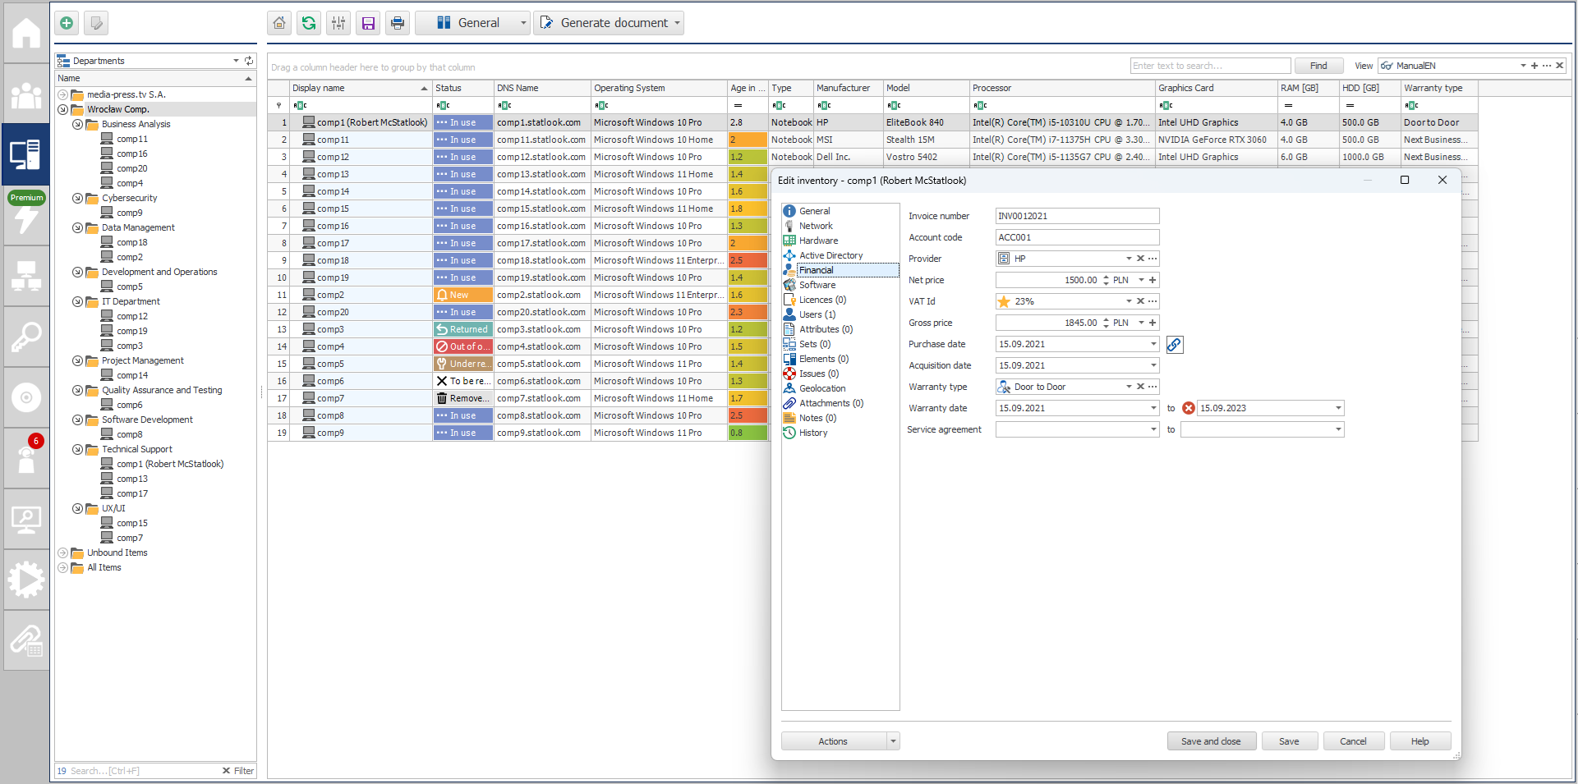This screenshot has width=1578, height=784.
Task: Open the Warranty type dropdown
Action: [1129, 387]
